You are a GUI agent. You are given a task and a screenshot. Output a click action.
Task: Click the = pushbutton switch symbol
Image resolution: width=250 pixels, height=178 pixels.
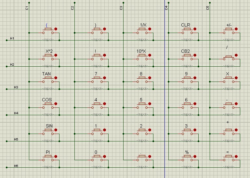[x=229, y=158]
